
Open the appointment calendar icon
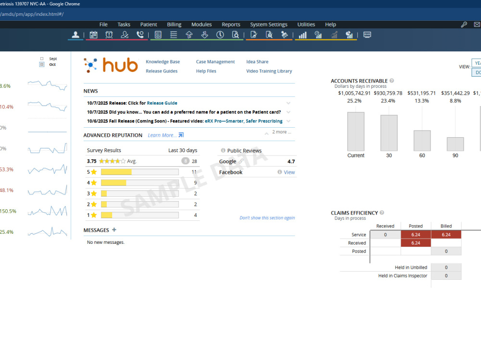pos(94,35)
